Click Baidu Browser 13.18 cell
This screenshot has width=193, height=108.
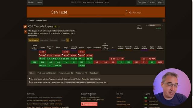click(160, 62)
